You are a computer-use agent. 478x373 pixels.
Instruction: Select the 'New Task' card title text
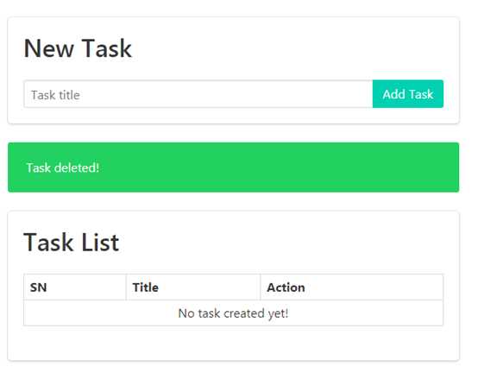[78, 48]
